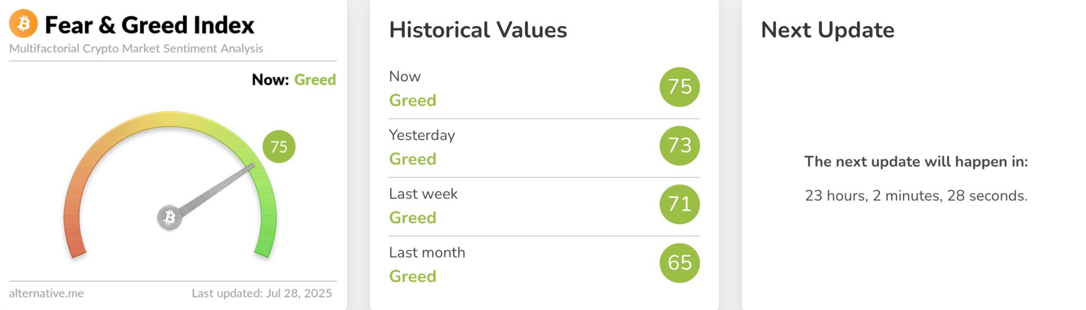Screen dimensions: 1086x310
Task: Click the 71 circle for Last week
Action: pyautogui.click(x=679, y=204)
